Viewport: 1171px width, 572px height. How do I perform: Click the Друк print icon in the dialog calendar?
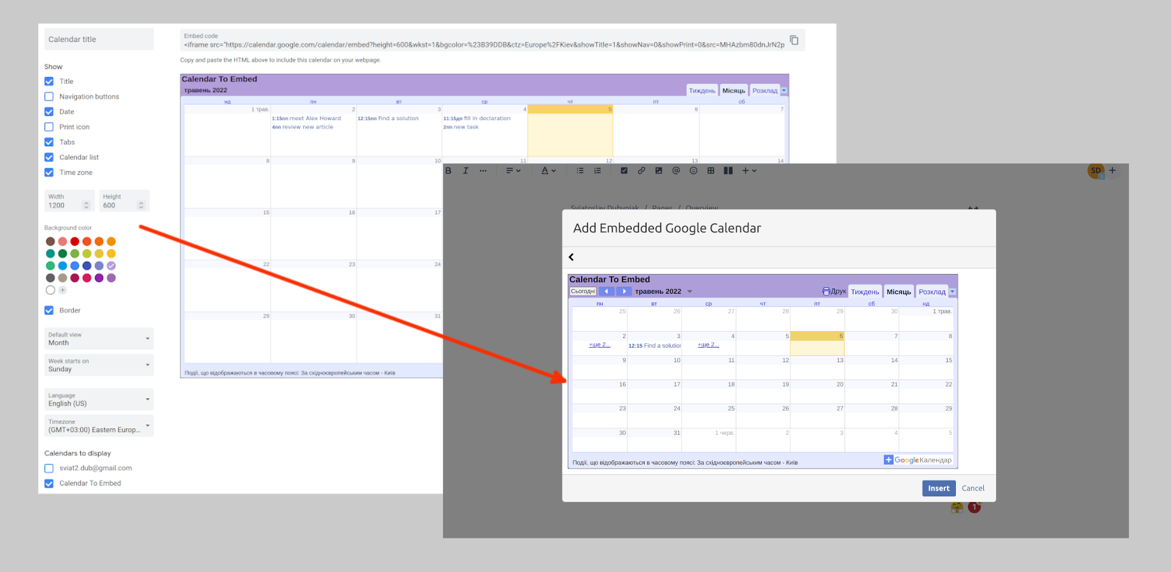(834, 292)
